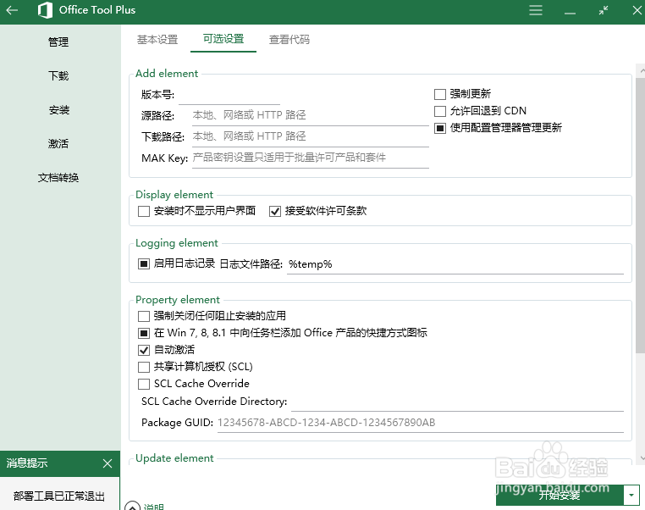645x510 pixels.
Task: Switch to the 基本设置 tab
Action: pyautogui.click(x=157, y=40)
